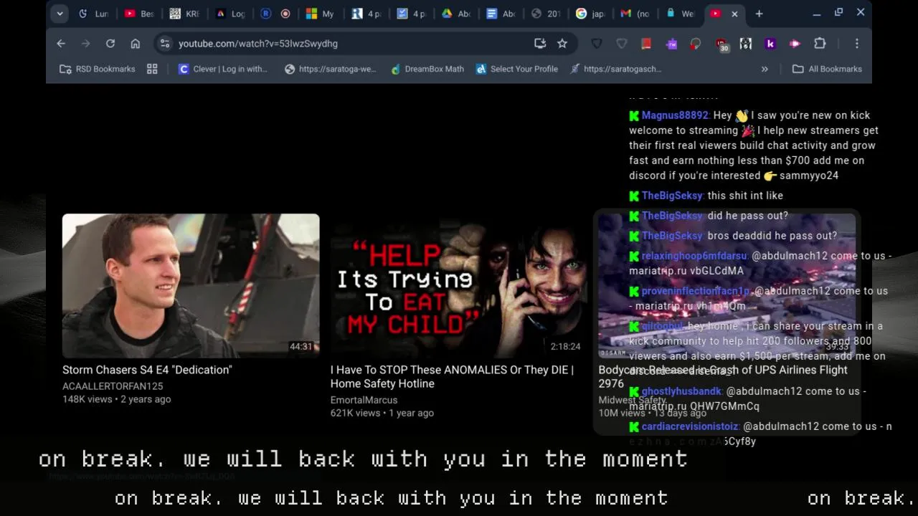The width and height of the screenshot is (918, 516).
Task: Switch to the Google Docs 'Abc' tab
Action: (x=501, y=14)
